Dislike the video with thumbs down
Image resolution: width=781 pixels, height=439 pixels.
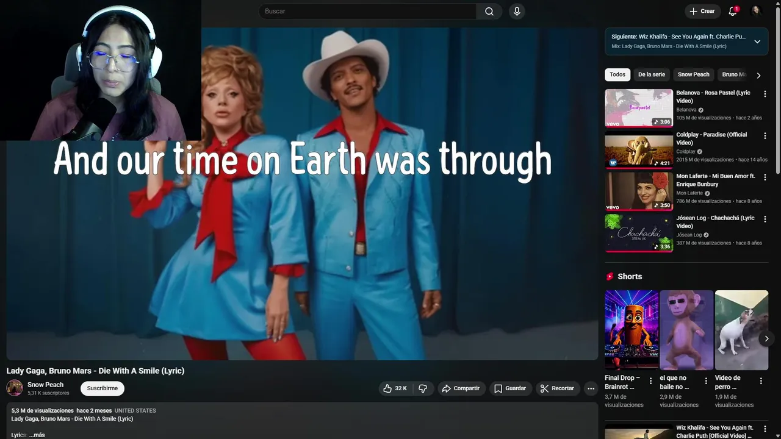(423, 388)
